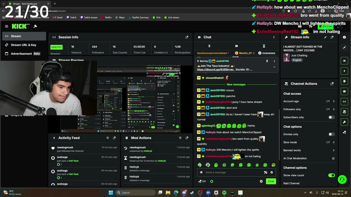Open the Chat panel three-dot menu
This screenshot has height=197, width=351.
pos(274,37)
